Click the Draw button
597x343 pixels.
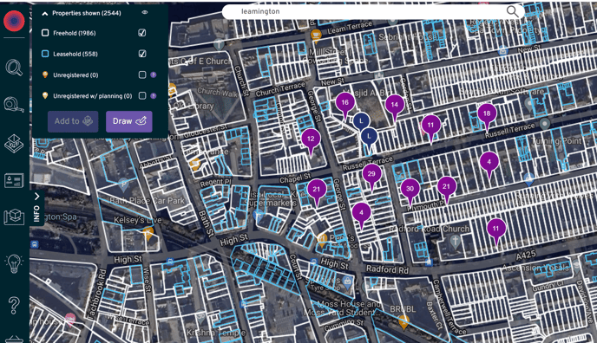coord(129,121)
